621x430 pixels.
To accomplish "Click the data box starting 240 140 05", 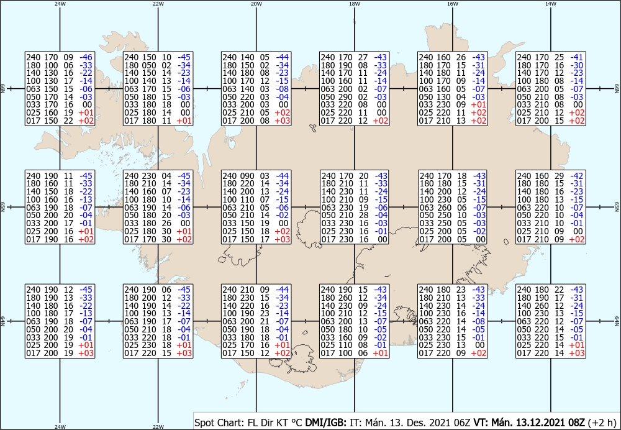I will click(256, 89).
